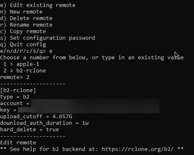Click the upload_cutoff value 4.657G
Viewport: 194px width, 155px height.
[x=62, y=117]
